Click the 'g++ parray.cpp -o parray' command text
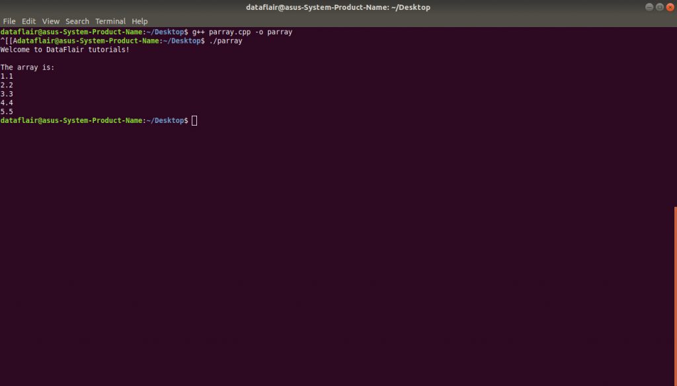 click(x=242, y=32)
